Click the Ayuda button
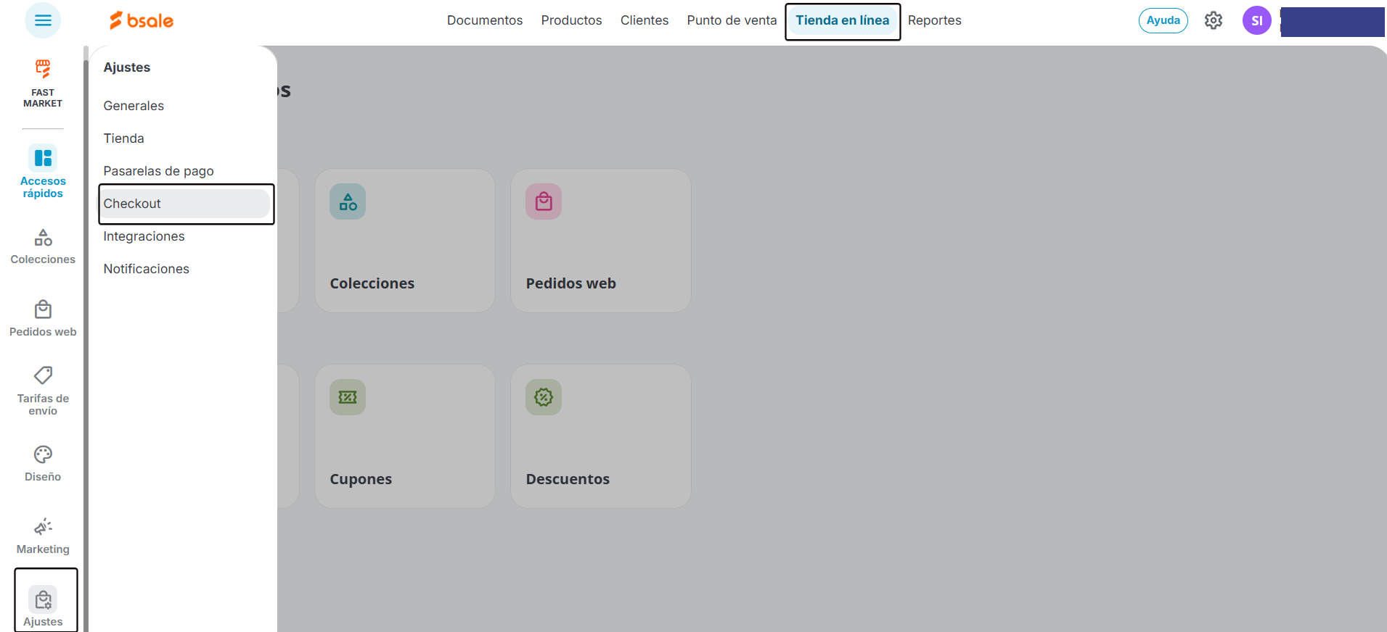This screenshot has width=1387, height=632. [1163, 20]
